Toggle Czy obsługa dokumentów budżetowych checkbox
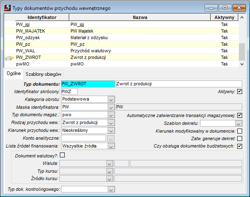This screenshot has height=197, width=250. pos(239,146)
